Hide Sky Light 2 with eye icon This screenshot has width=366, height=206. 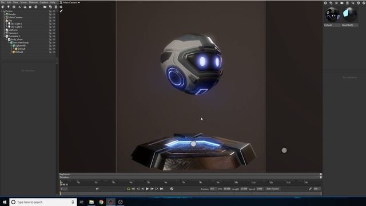(54, 27)
